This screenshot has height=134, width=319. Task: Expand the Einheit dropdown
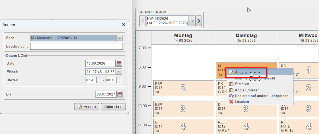(x=119, y=72)
